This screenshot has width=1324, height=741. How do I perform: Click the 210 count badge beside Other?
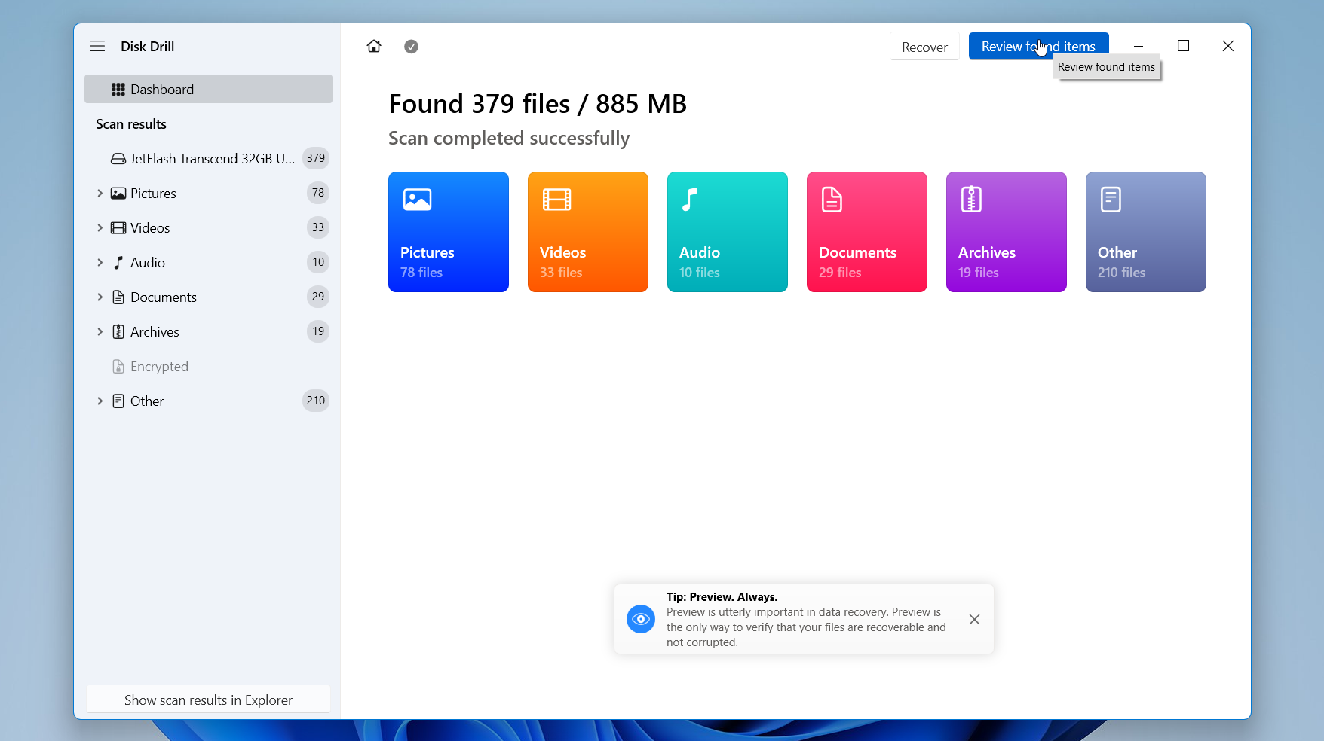316,401
